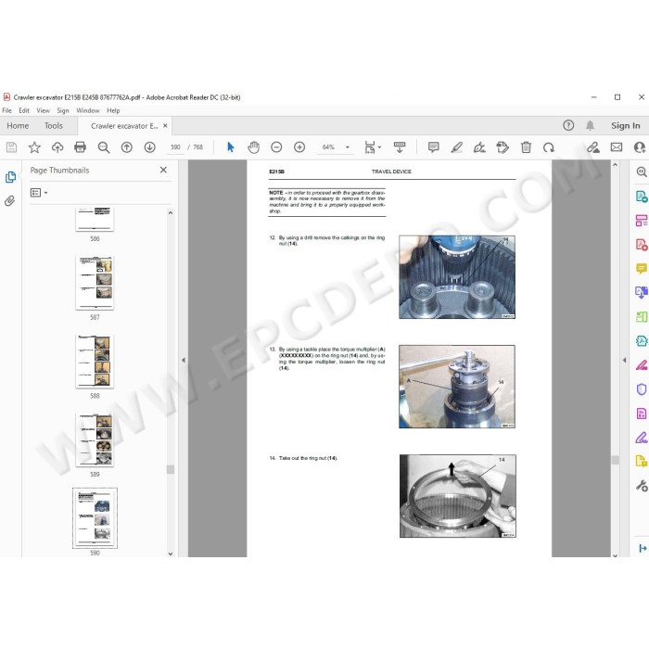Screen dimensions: 649x649
Task: Switch to the Home tab
Action: click(x=18, y=125)
